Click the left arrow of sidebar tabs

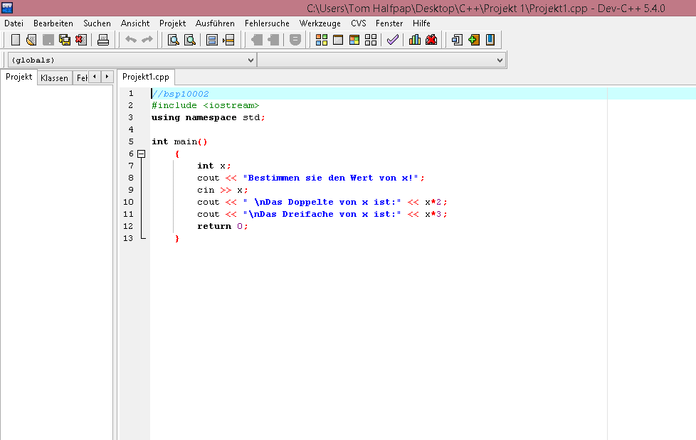pyautogui.click(x=95, y=77)
